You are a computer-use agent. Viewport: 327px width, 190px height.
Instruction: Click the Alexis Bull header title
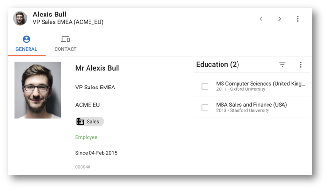point(50,15)
